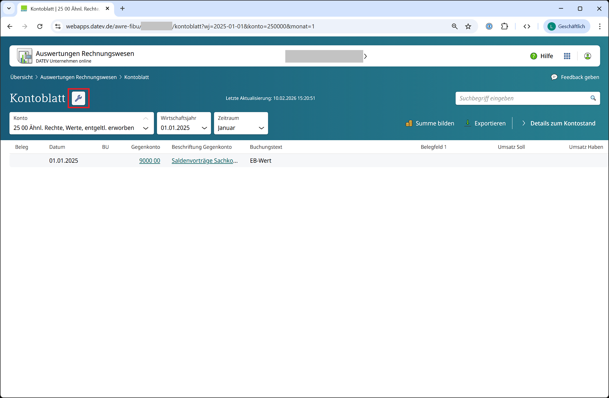Open the Hilfe help icon
Viewport: 609px width, 398px height.
tap(533, 56)
